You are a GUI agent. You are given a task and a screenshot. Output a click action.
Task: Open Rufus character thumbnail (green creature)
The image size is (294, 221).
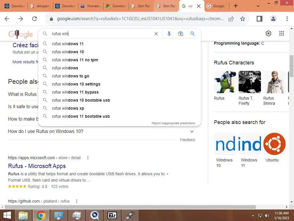point(225,82)
